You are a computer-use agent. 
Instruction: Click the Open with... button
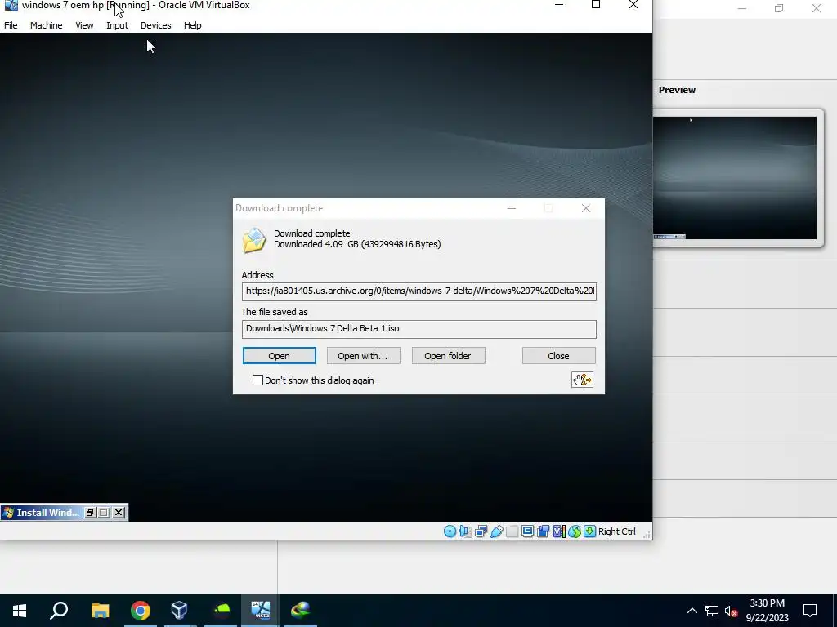tap(363, 356)
